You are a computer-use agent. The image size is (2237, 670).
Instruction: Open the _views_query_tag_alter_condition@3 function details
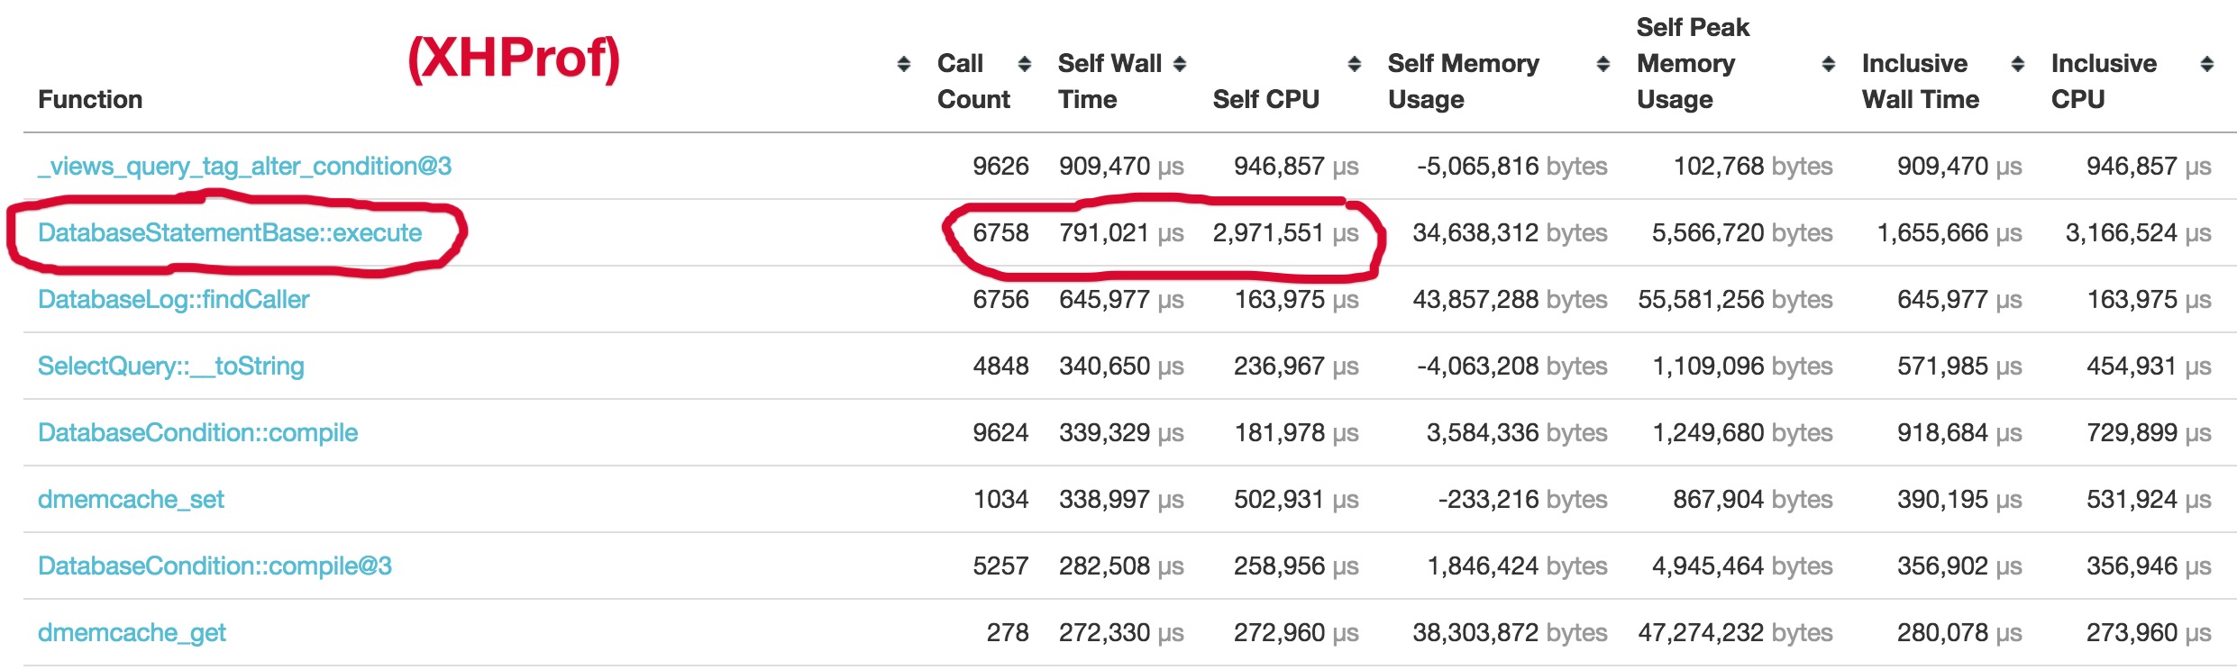(x=246, y=166)
